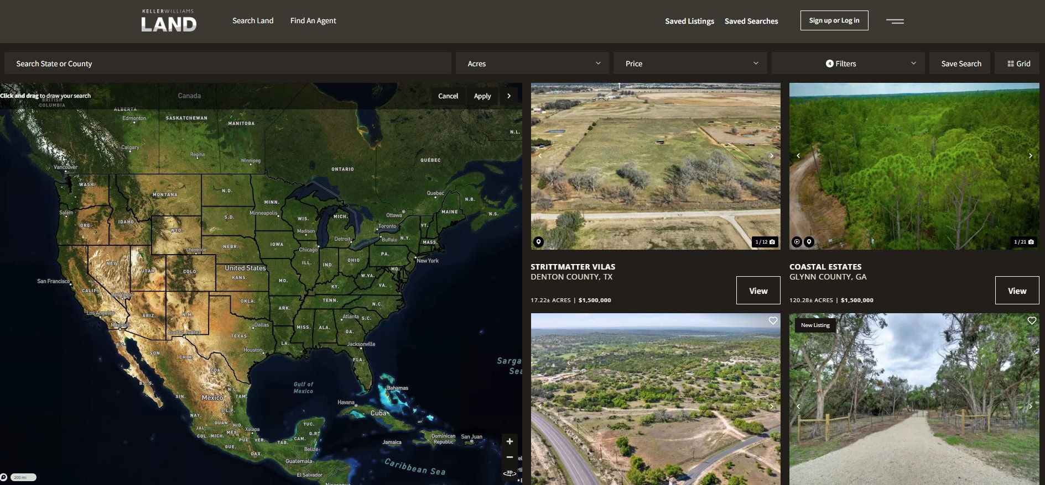Viewport: 1045px width, 485px height.
Task: Advance photo on the highway aerial listing
Action: pos(772,406)
